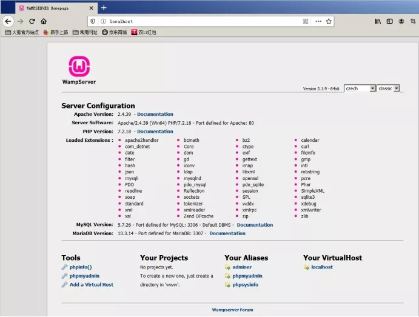Click the mysqlnd extension entry

[x=192, y=178]
